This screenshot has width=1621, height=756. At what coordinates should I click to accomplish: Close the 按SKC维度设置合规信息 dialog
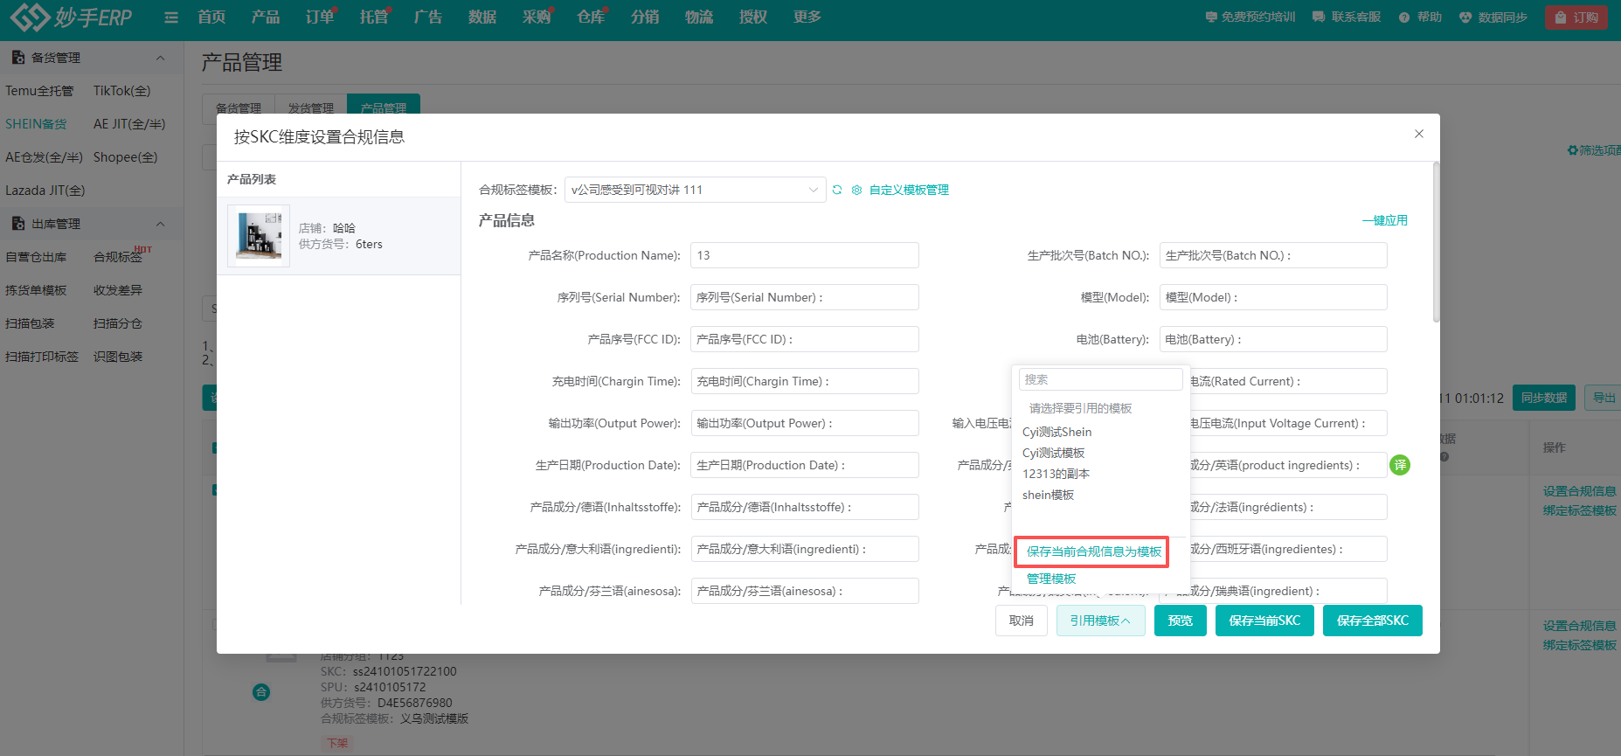click(1419, 134)
